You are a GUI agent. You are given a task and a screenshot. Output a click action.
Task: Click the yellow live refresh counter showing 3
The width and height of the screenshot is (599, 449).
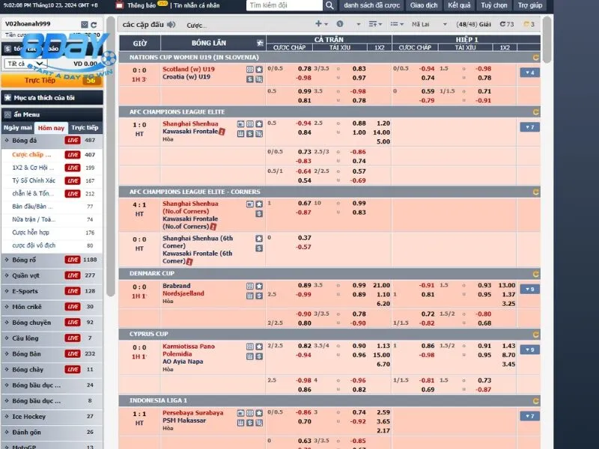tap(529, 25)
